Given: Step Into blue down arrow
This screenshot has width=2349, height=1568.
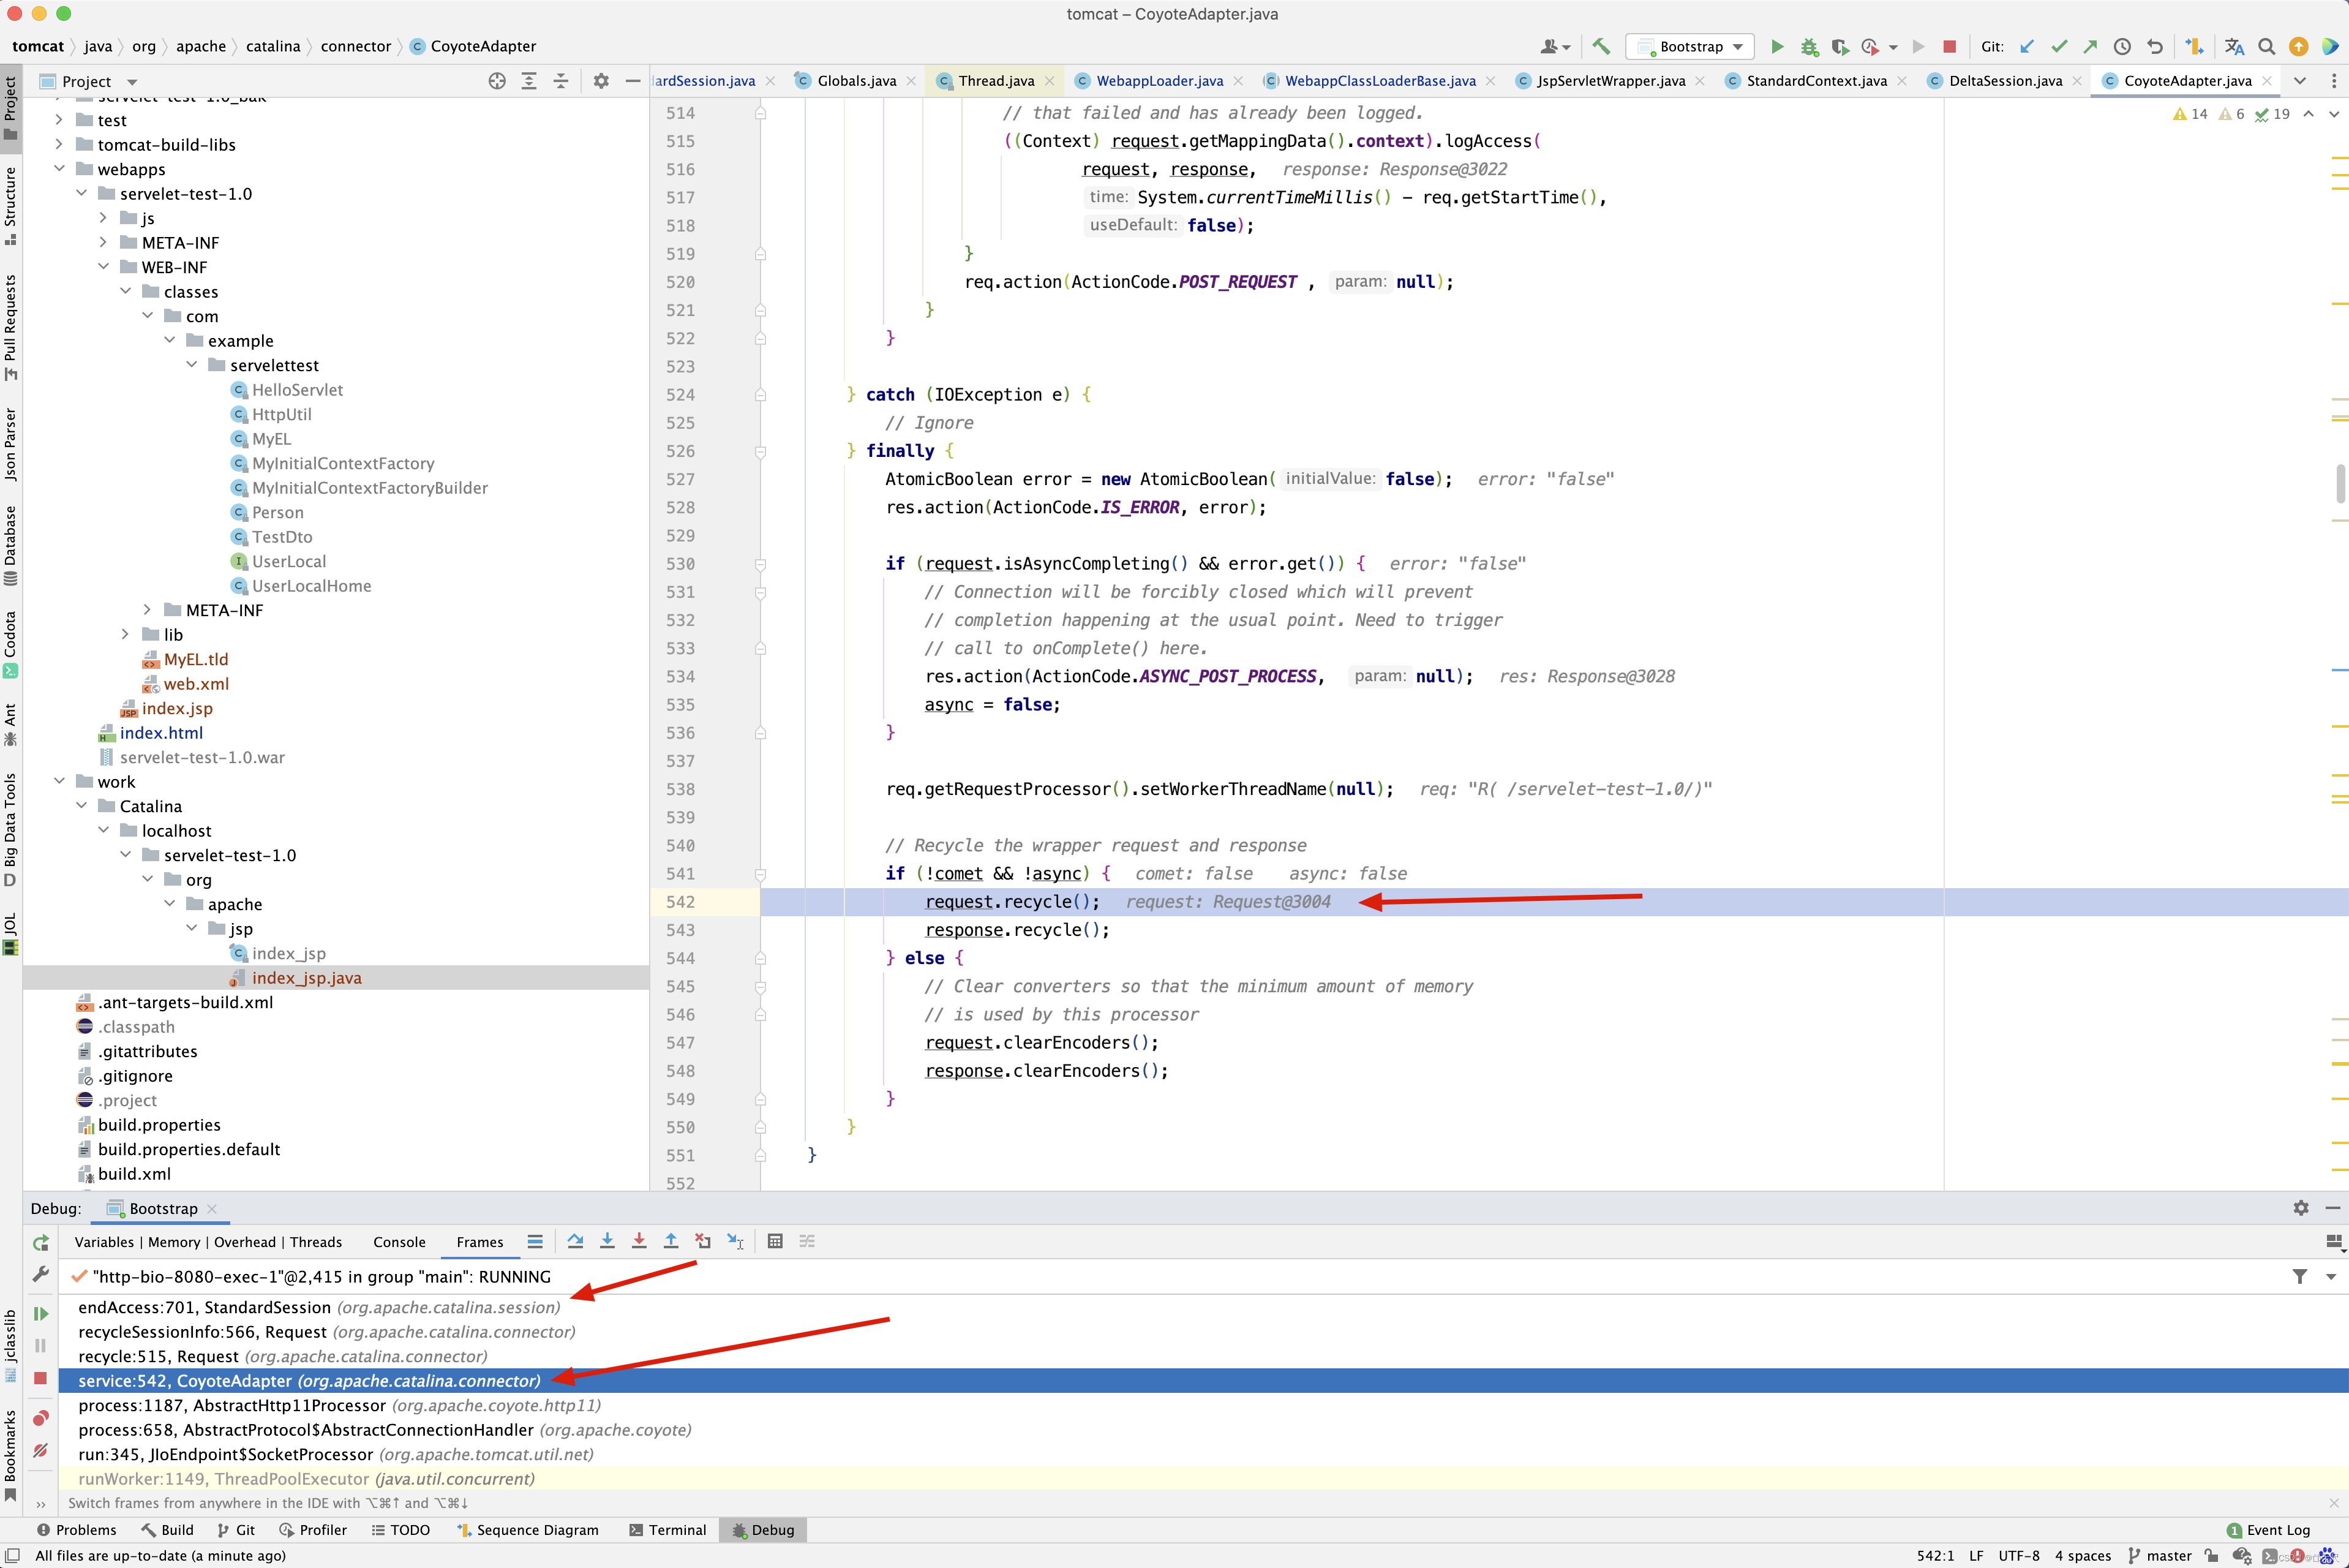Looking at the screenshot, I should [x=607, y=1241].
